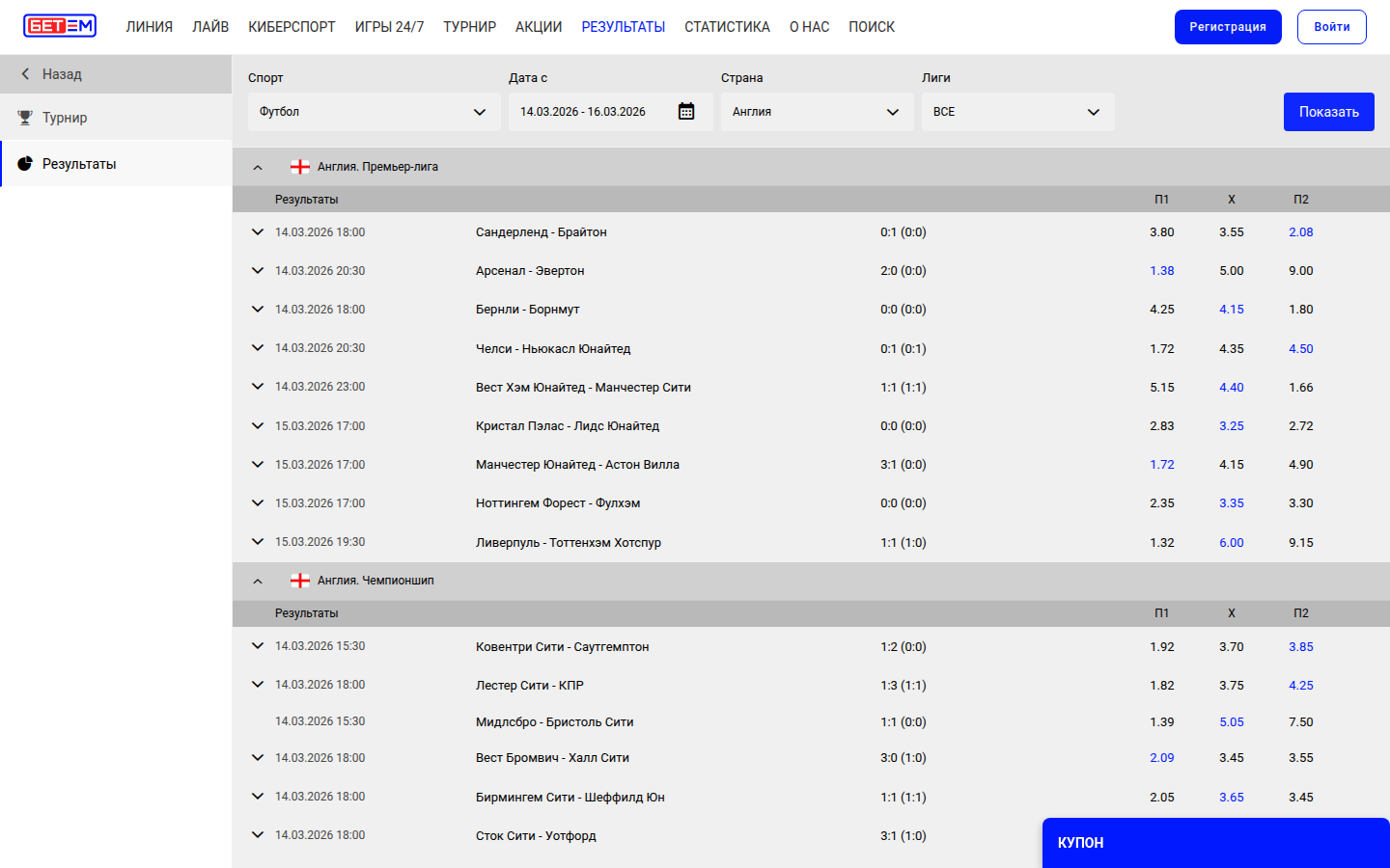This screenshot has width=1390, height=868.
Task: Open the Спорт dropdown showing Футбол
Action: point(373,112)
